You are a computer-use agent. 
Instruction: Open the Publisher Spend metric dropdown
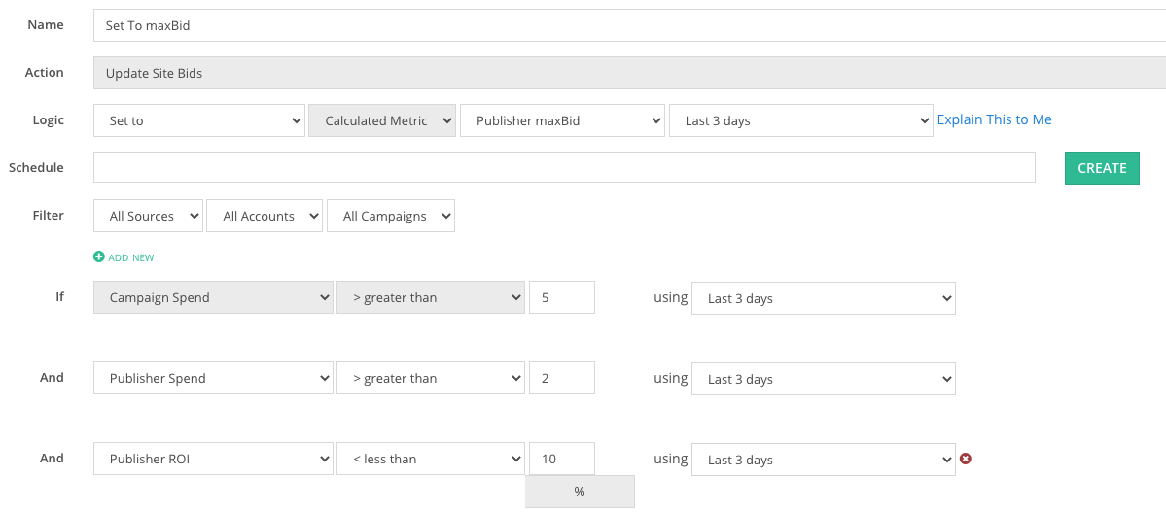[x=213, y=378]
